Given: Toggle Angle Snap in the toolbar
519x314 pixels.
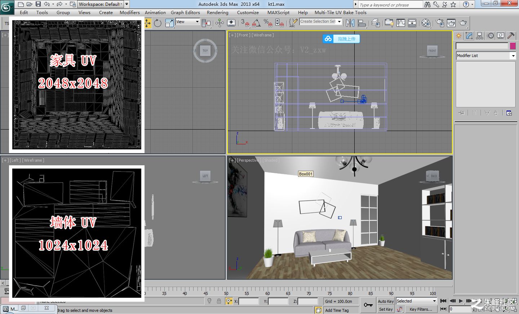Looking at the screenshot, I should pos(256,23).
